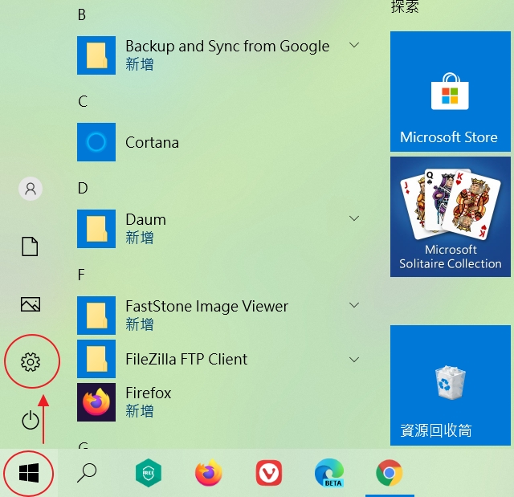This screenshot has height=497, width=514.
Task: Expand Backup and Sync from Google chevron
Action: click(x=354, y=45)
